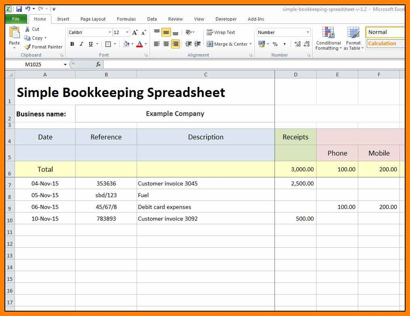This screenshot has width=410, height=316.
Task: Toggle Bold formatting
Action: tap(72, 44)
